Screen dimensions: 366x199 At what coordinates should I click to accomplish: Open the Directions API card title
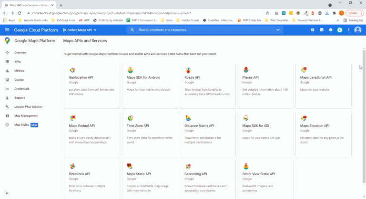pos(80,174)
